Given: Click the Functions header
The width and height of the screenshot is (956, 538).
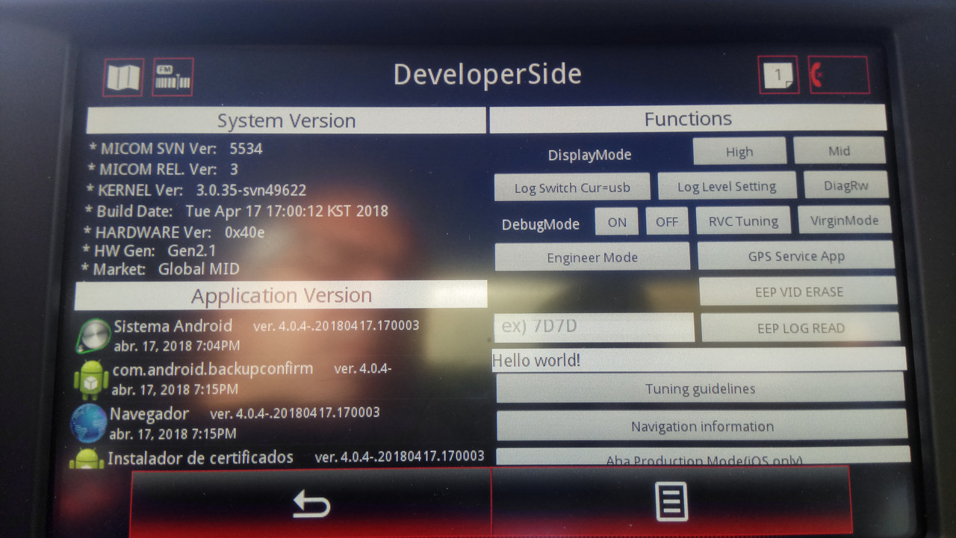Looking at the screenshot, I should tap(688, 119).
